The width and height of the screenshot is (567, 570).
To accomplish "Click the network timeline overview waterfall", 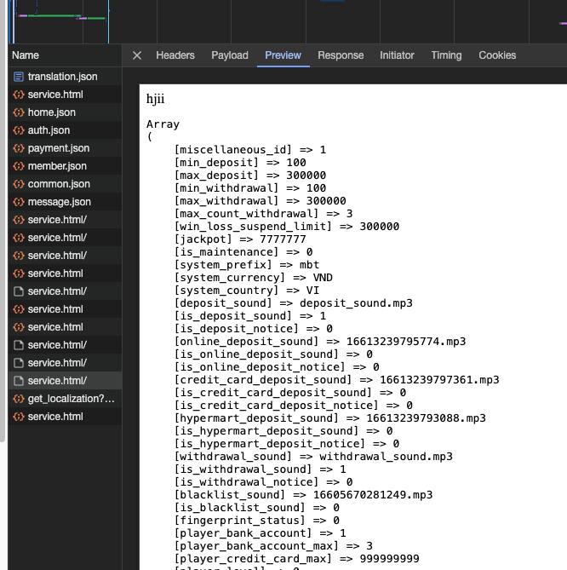I will 288,22.
